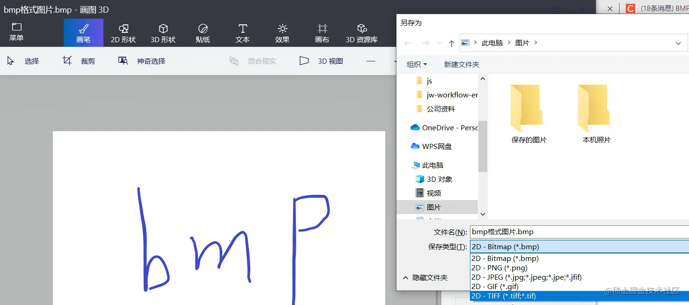This screenshot has width=689, height=305.
Task: Click 隐藏文件夹 to hide folders
Action: click(x=425, y=278)
